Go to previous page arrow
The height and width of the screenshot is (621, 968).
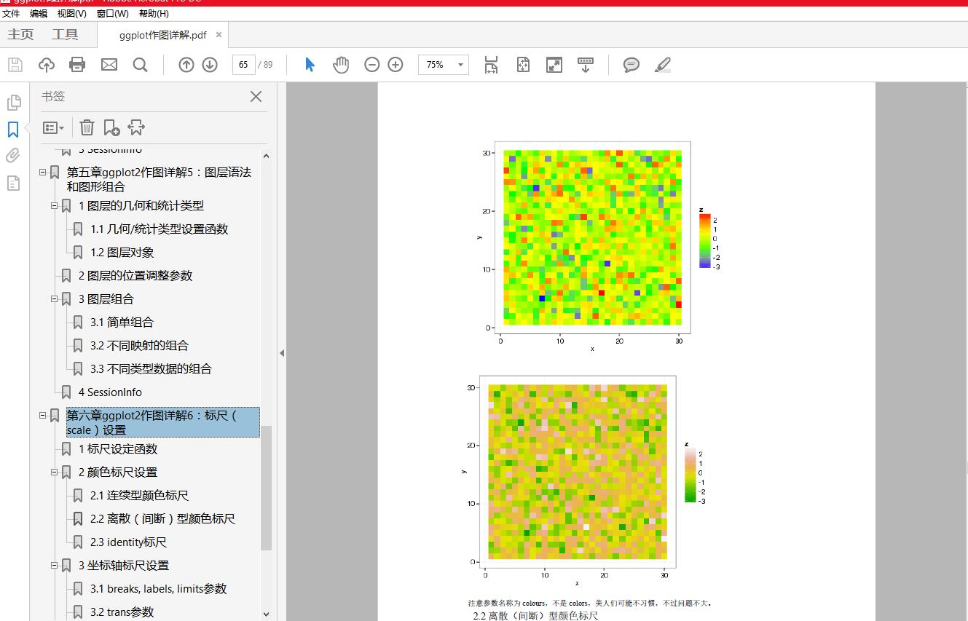tap(186, 65)
